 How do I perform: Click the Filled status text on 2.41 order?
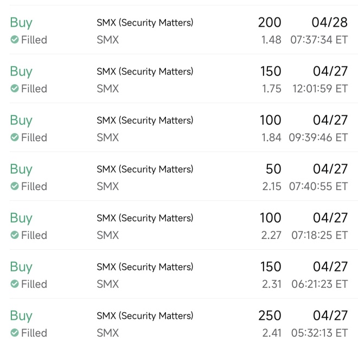[x=34, y=333]
